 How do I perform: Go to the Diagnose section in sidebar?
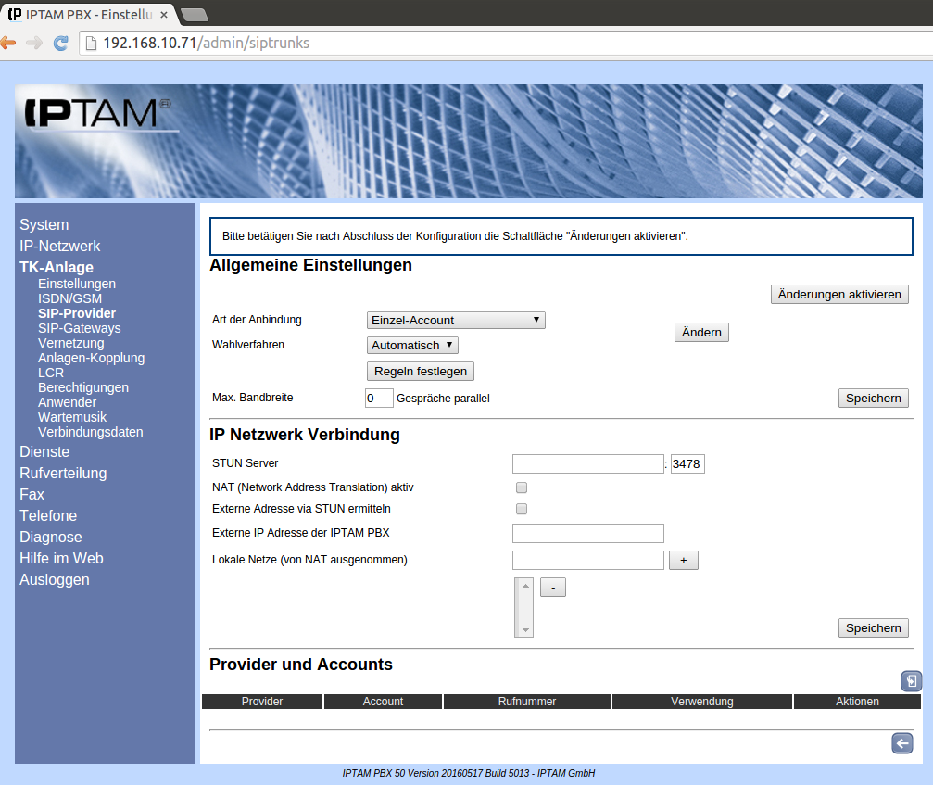tap(51, 537)
